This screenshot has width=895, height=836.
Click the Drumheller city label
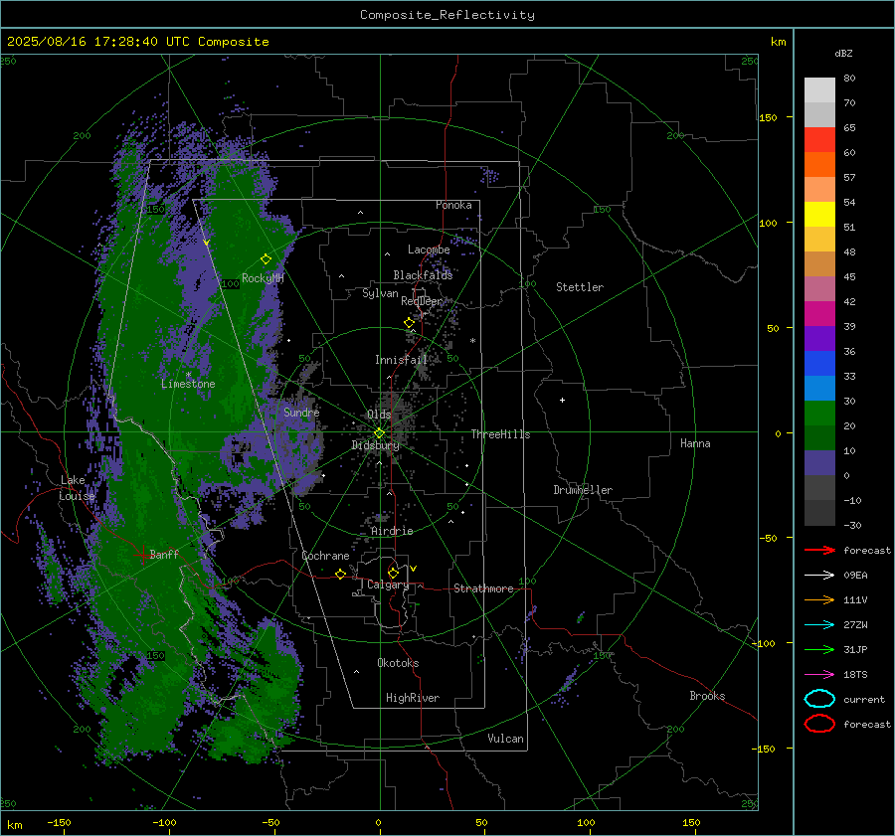pos(583,490)
